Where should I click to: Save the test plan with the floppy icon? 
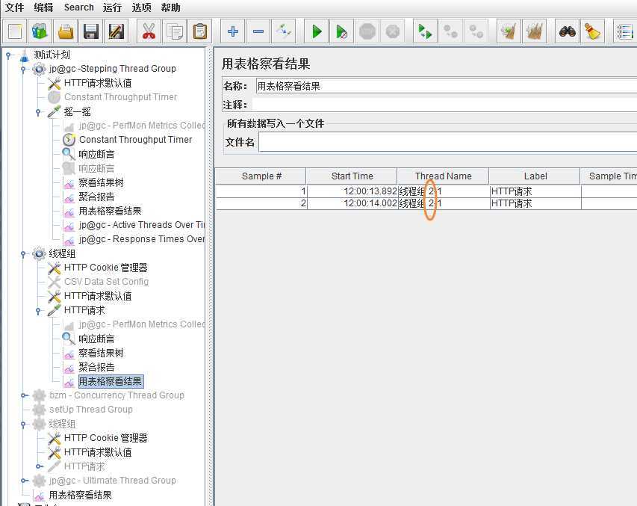[91, 31]
